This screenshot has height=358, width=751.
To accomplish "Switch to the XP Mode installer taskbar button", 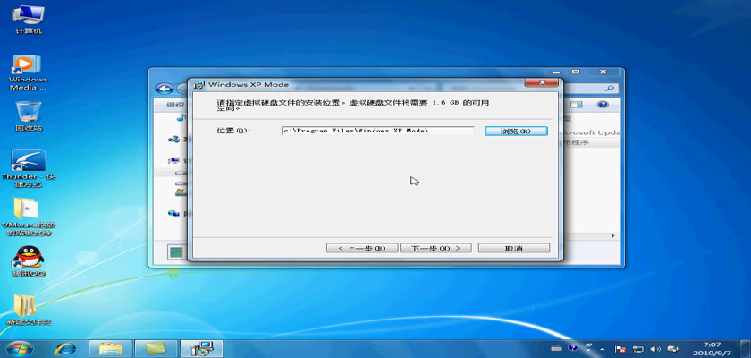I will pos(202,347).
